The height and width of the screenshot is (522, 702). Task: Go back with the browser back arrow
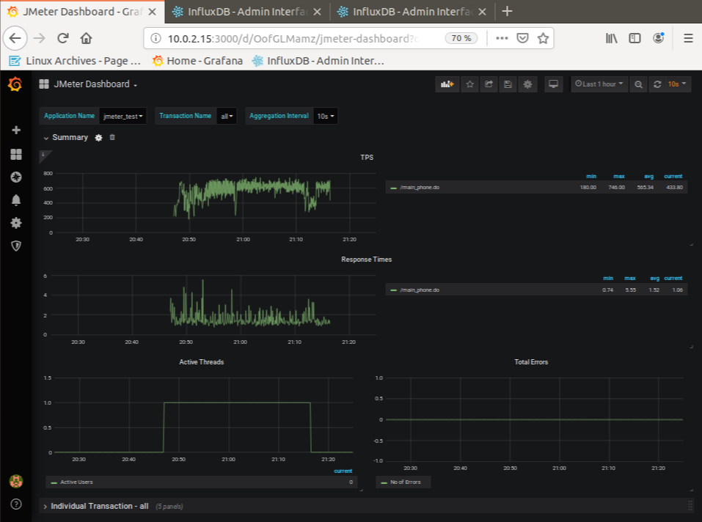pos(15,38)
